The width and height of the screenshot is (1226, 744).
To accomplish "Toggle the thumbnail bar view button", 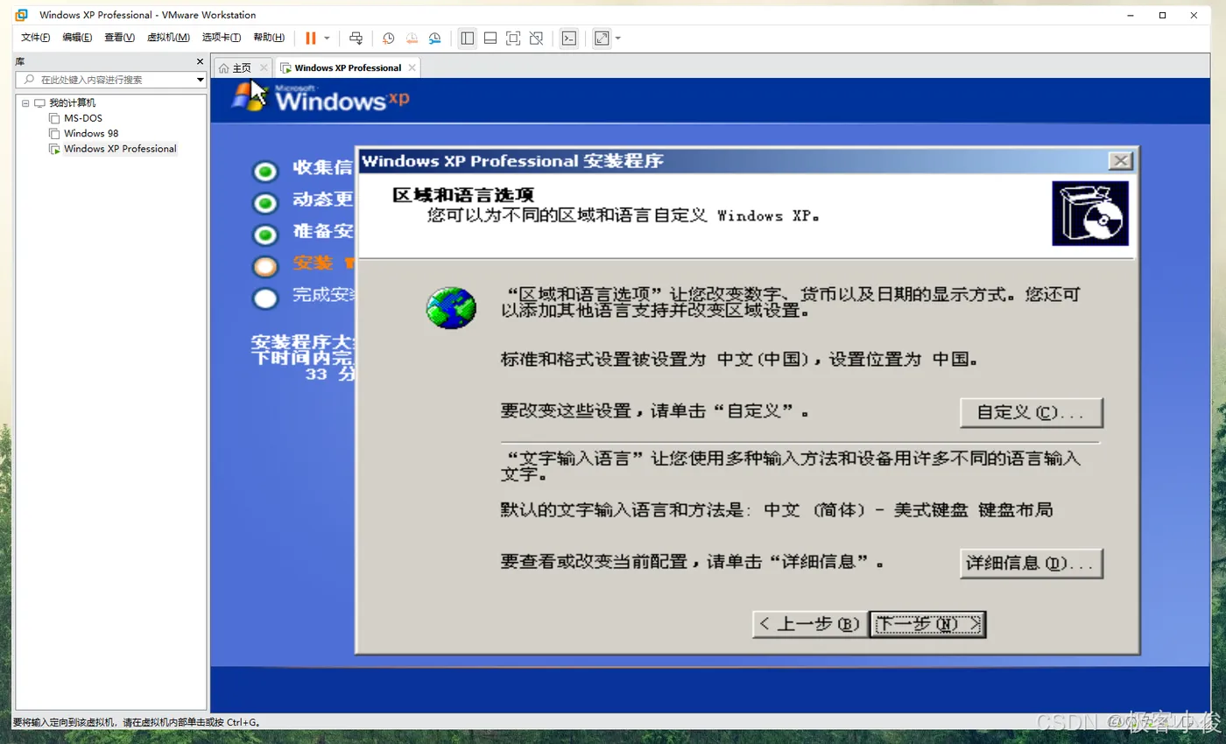I will [490, 38].
